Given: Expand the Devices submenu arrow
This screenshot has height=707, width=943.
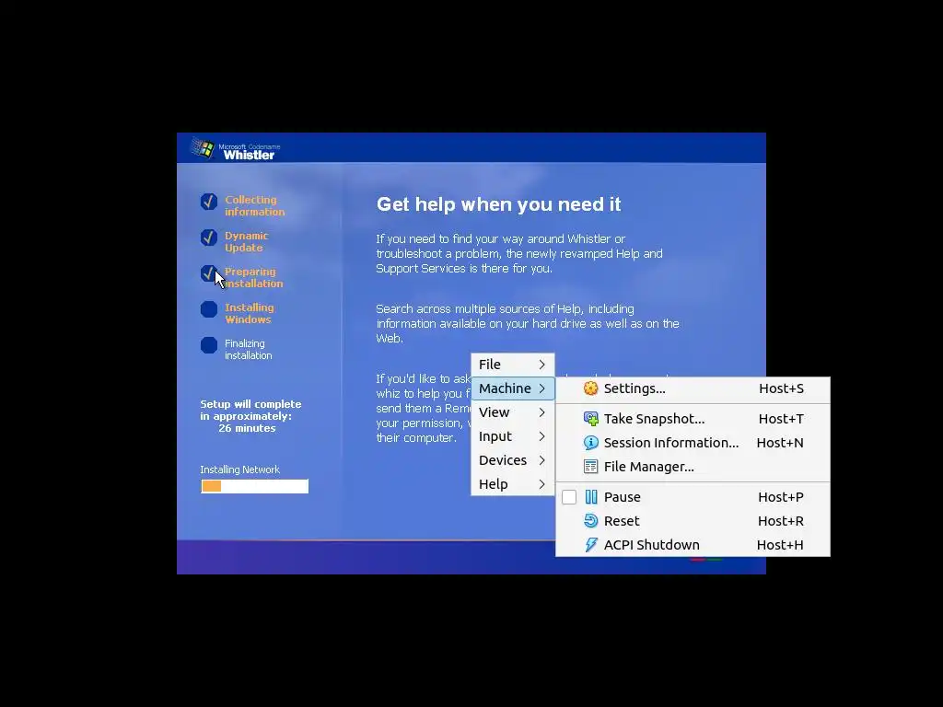Looking at the screenshot, I should coord(541,460).
